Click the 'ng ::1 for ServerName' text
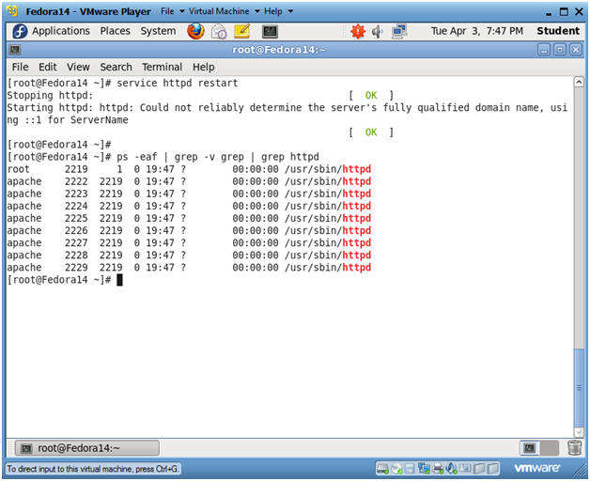Screen dimensions: 590x481 point(68,120)
